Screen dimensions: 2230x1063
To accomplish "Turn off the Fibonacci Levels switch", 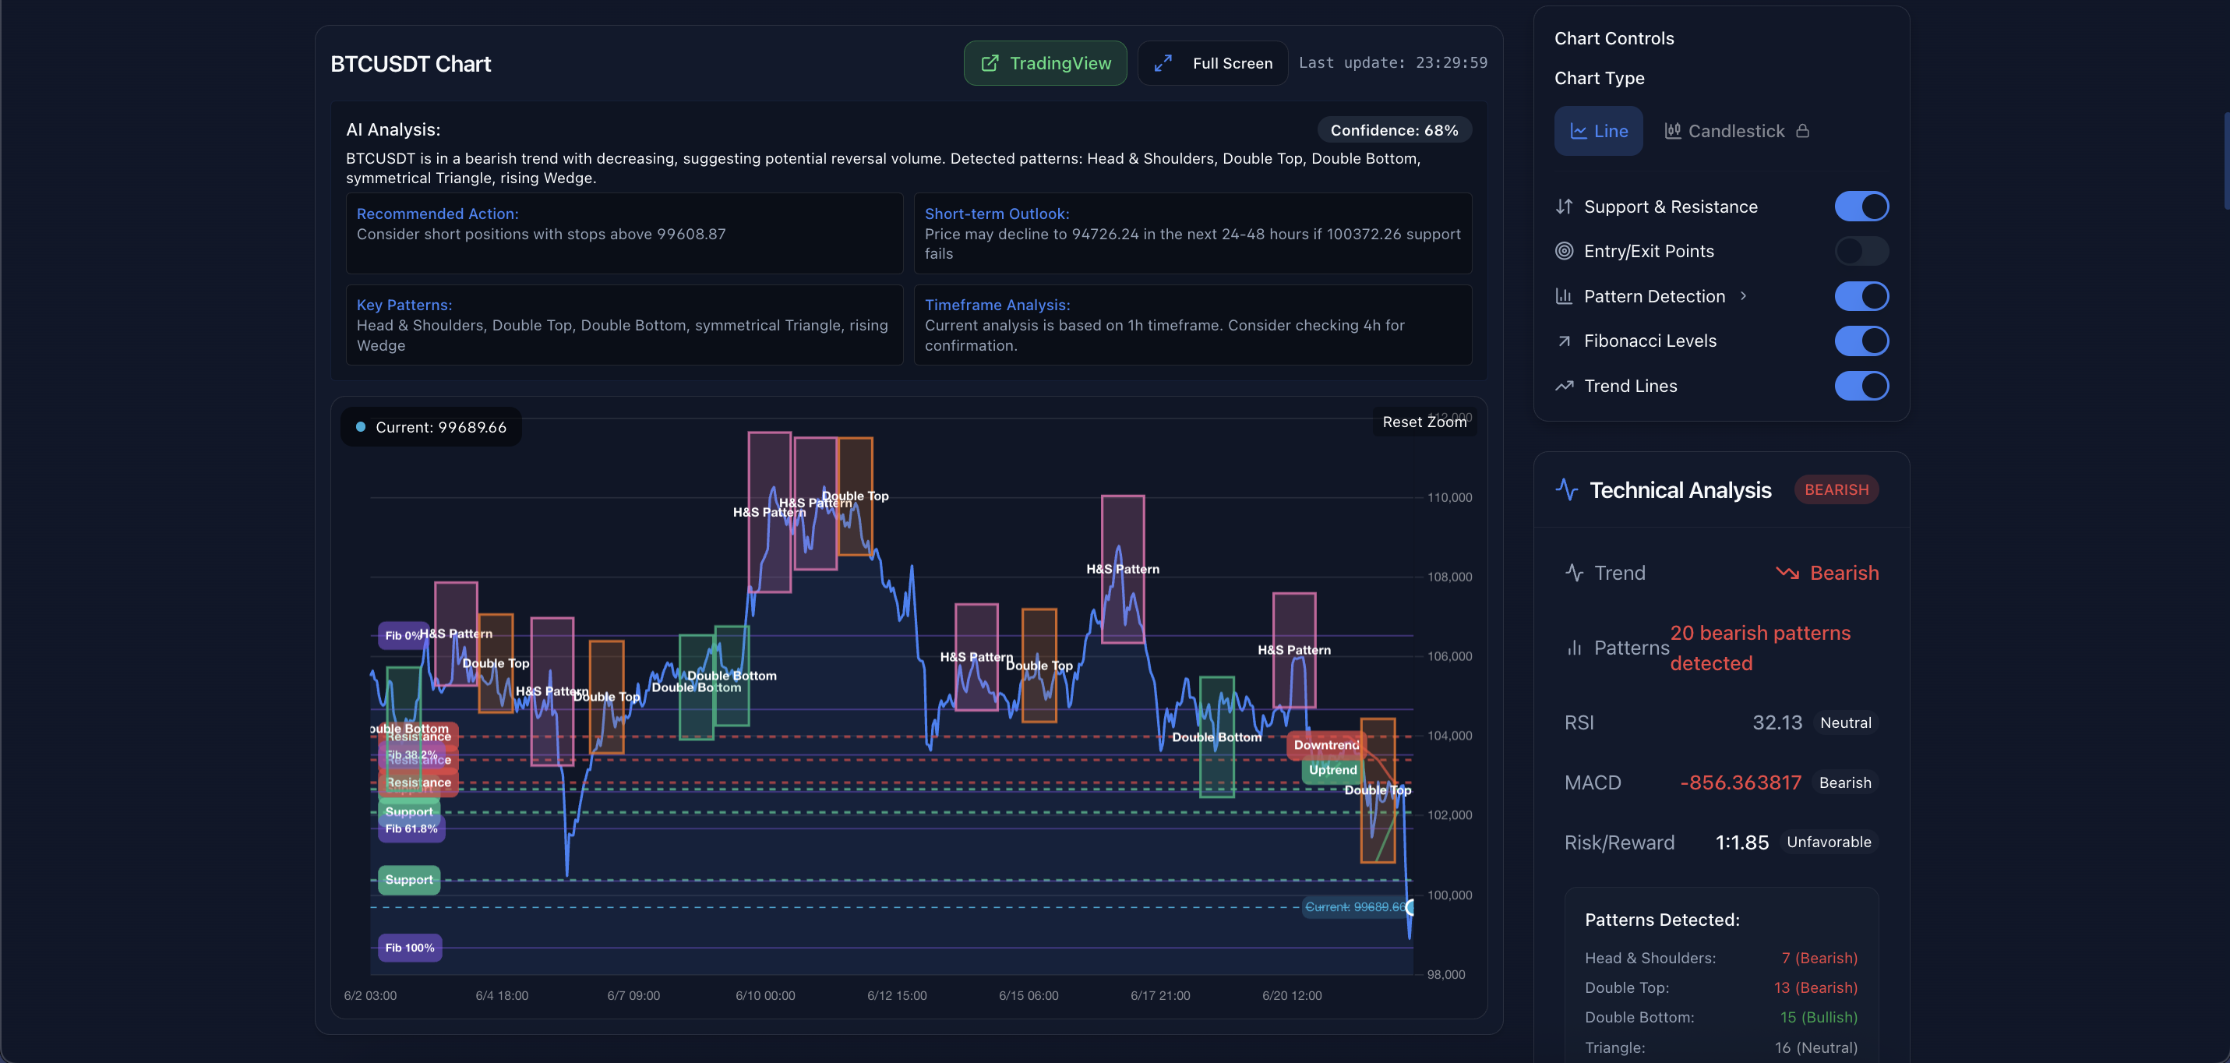I will (1861, 341).
